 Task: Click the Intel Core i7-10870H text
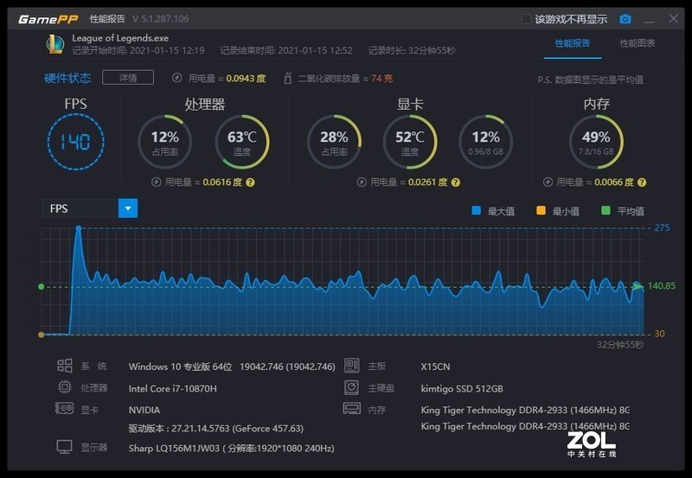tap(172, 388)
